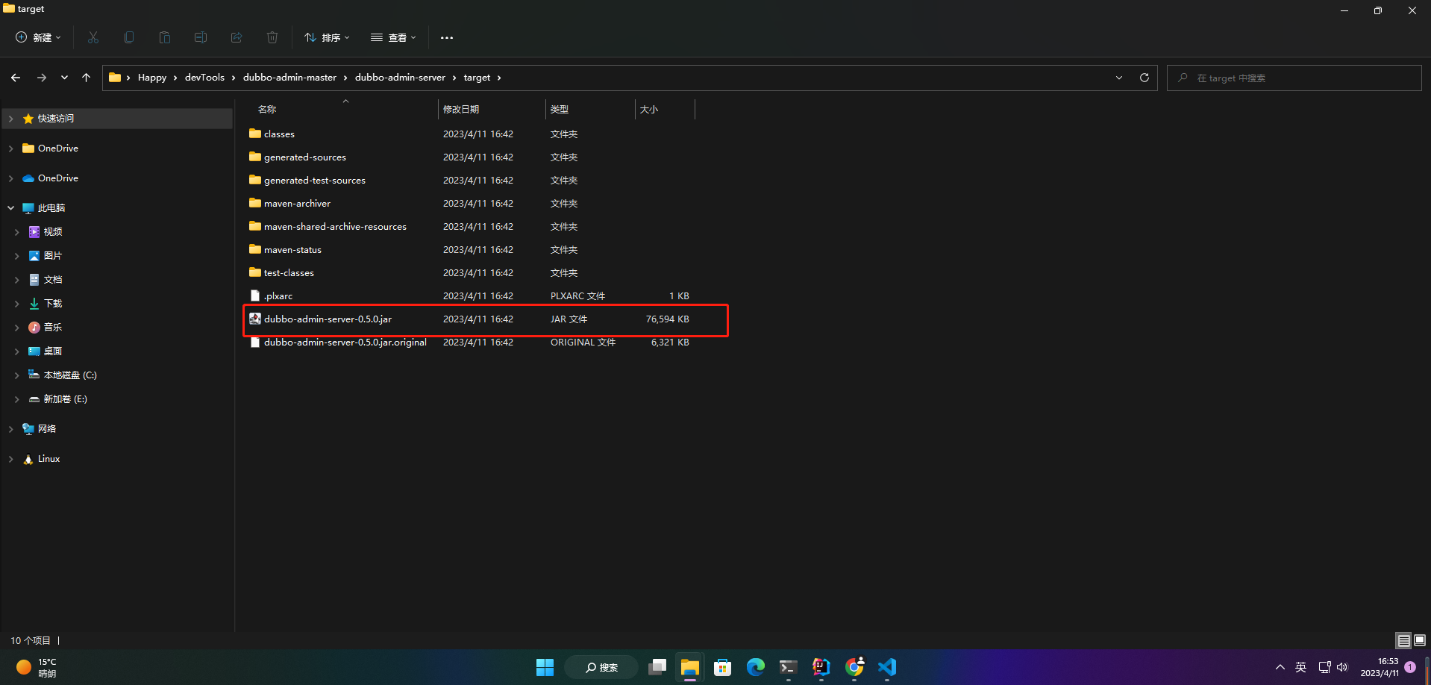Click the taskbar 搜索 search button

(x=601, y=667)
